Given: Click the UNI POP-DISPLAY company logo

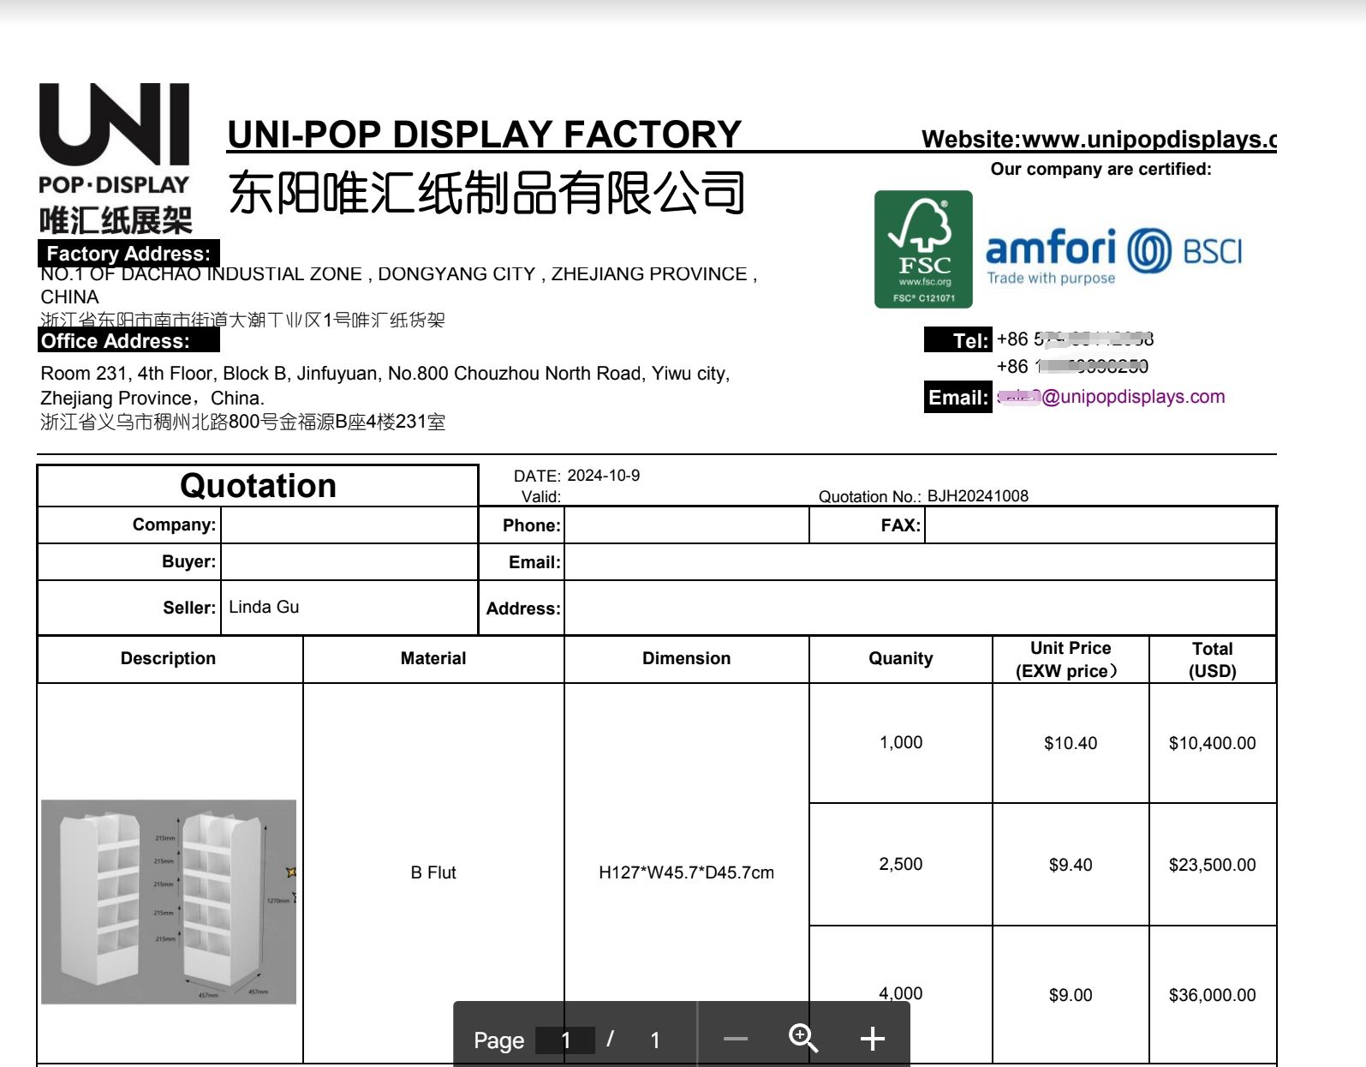Looking at the screenshot, I should point(115,159).
